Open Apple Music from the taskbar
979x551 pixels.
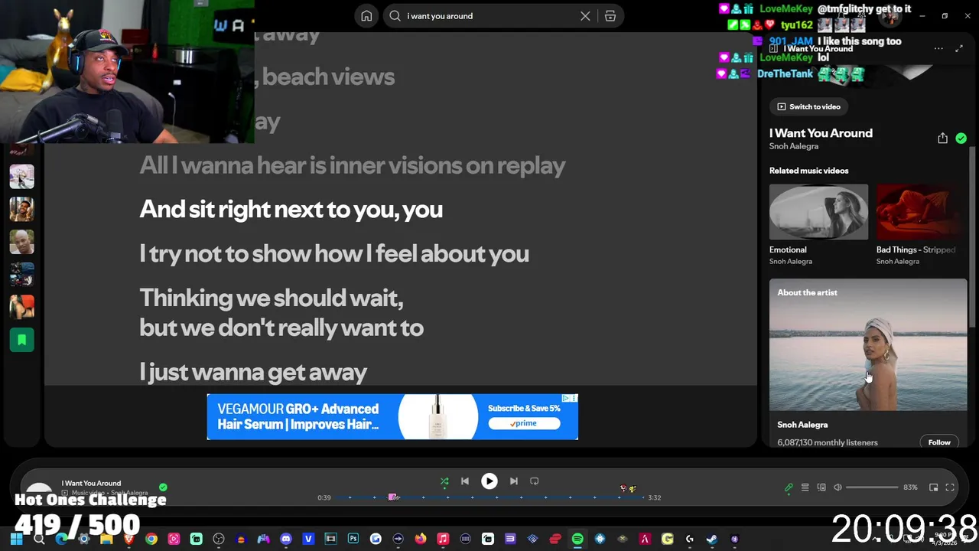[x=443, y=540]
